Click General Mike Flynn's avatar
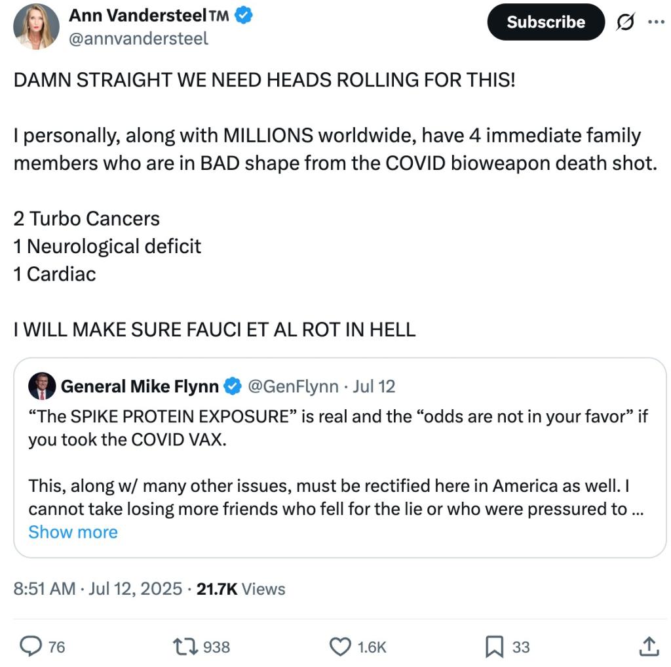671x667 pixels. (x=42, y=386)
